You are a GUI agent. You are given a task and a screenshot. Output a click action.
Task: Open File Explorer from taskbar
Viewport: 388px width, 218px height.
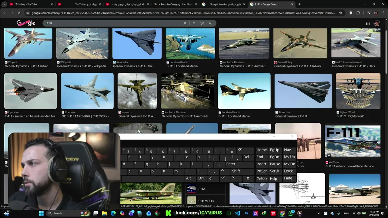[104, 213]
